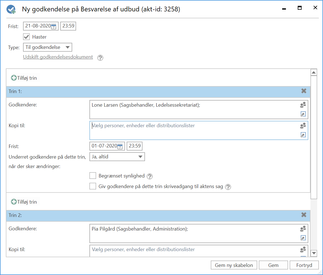Open person picker for Trin 2 Kopi til
The height and width of the screenshot is (275, 323).
[x=303, y=250]
